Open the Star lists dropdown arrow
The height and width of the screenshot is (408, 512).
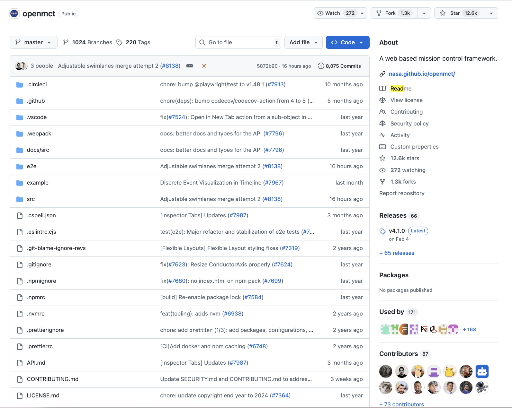pyautogui.click(x=491, y=13)
